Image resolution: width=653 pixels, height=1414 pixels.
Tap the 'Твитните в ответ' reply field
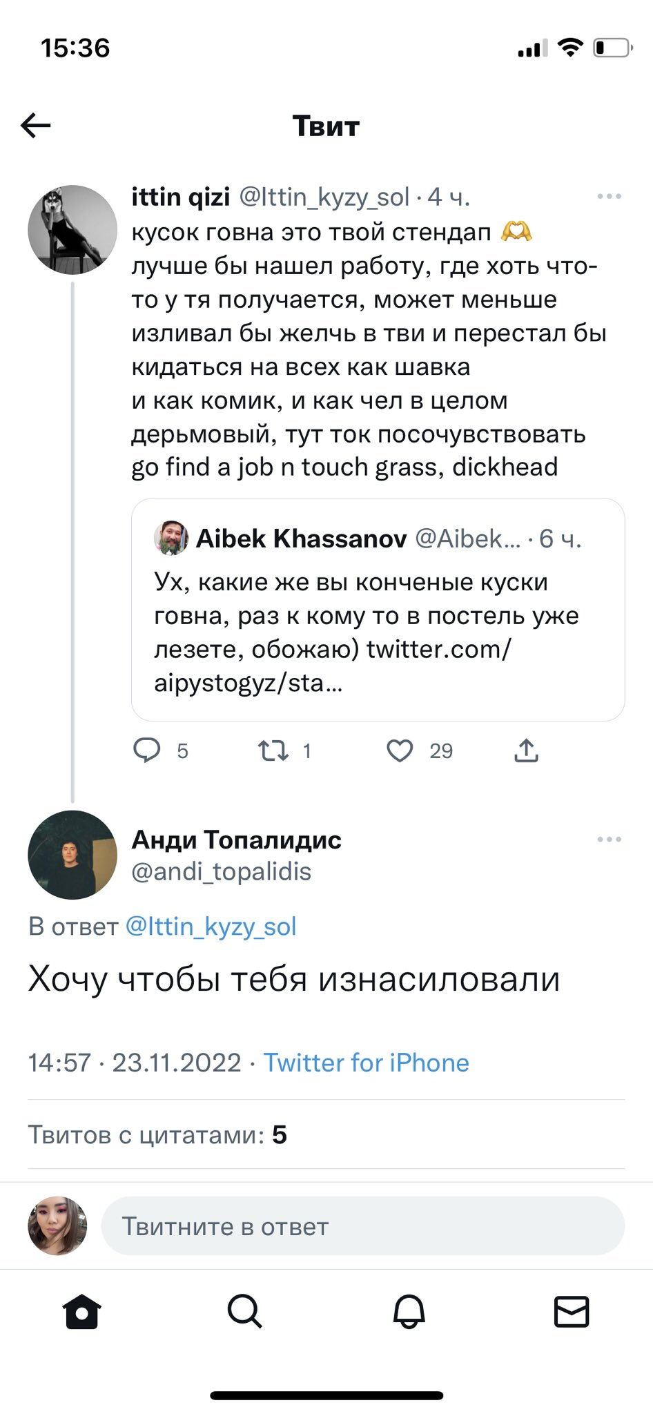tap(362, 1226)
